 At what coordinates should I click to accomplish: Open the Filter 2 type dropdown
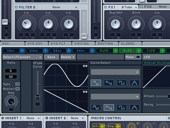tap(58, 7)
